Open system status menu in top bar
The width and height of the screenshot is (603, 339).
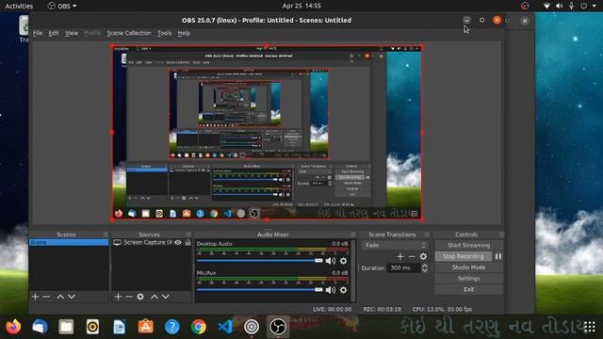(x=571, y=6)
